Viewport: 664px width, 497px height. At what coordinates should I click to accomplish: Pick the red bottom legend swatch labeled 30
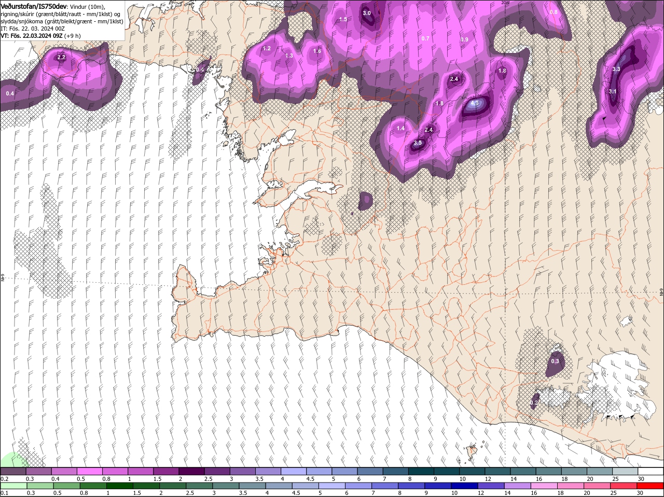(649, 486)
